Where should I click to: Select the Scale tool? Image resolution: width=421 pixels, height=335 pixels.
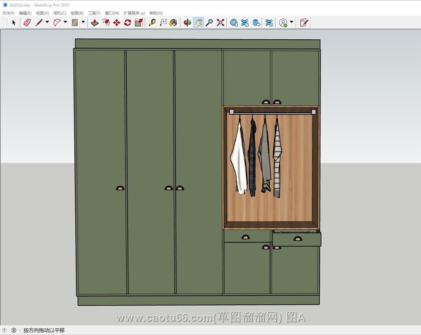coord(138,23)
